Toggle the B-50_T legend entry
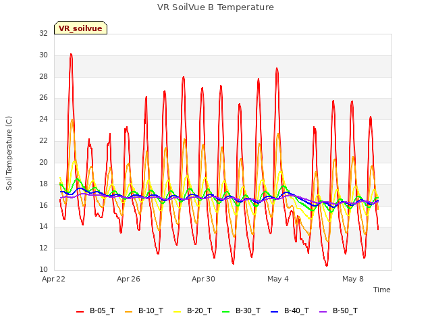This screenshot has width=432, height=324. [338, 310]
